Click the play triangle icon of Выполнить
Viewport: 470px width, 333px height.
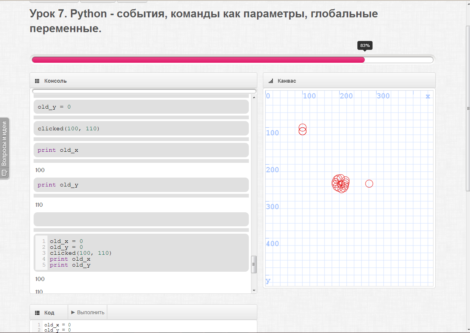73,312
